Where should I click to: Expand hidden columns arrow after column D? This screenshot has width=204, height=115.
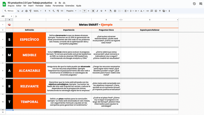pos(120,20)
